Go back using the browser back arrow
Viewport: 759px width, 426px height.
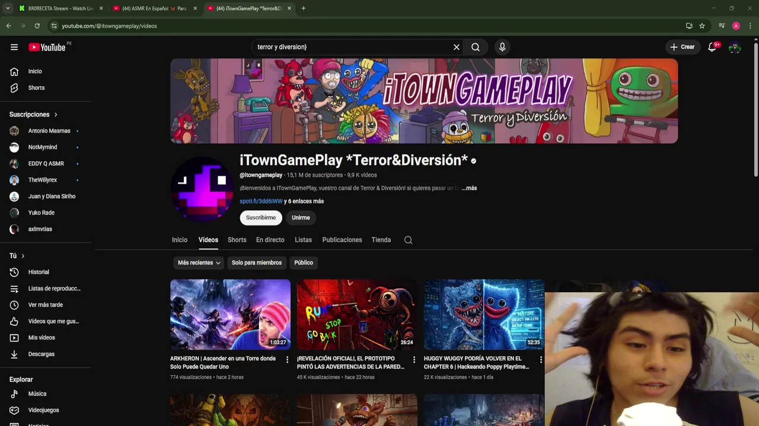click(8, 26)
